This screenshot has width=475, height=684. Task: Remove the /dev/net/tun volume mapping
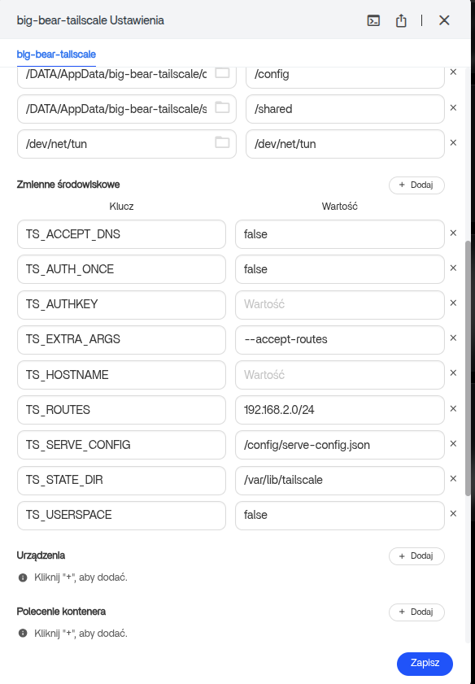(453, 142)
